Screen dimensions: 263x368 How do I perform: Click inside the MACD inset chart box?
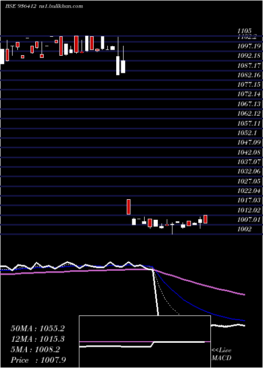[145, 342]
